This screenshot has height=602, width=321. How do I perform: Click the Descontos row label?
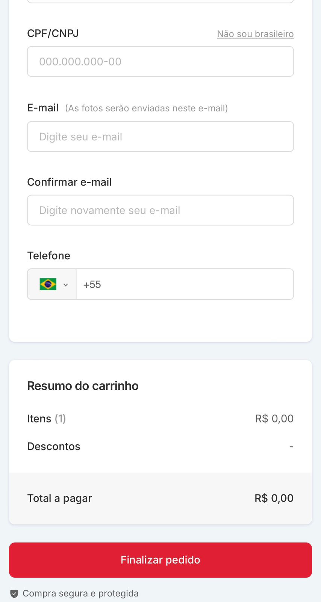point(54,447)
